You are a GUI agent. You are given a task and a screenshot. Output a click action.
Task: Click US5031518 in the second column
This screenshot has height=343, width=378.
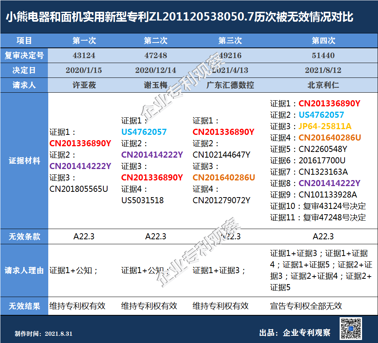tap(142, 200)
